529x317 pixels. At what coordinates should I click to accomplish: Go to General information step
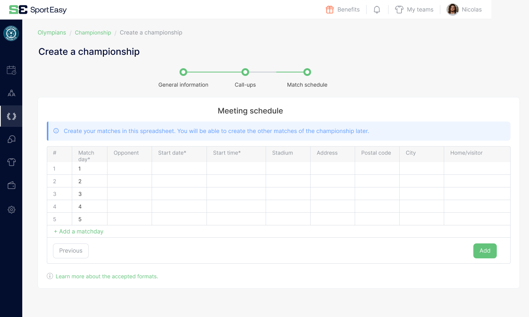pos(183,72)
